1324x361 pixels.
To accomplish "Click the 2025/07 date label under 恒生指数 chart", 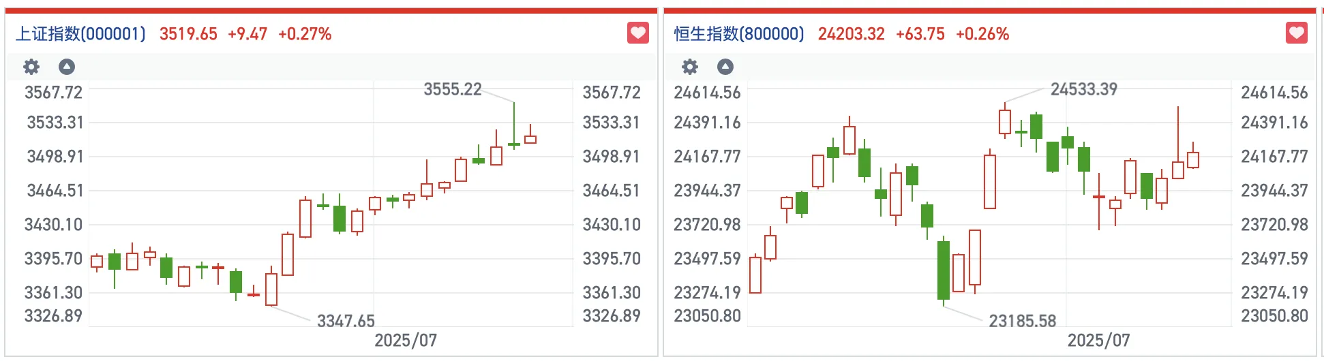I will (x=1098, y=340).
